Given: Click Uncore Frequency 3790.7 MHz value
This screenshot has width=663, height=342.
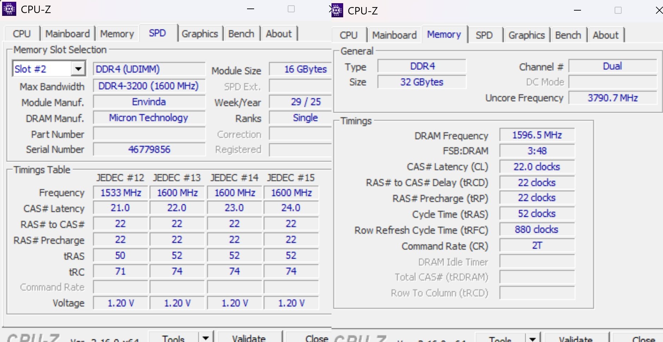Looking at the screenshot, I should click(612, 98).
